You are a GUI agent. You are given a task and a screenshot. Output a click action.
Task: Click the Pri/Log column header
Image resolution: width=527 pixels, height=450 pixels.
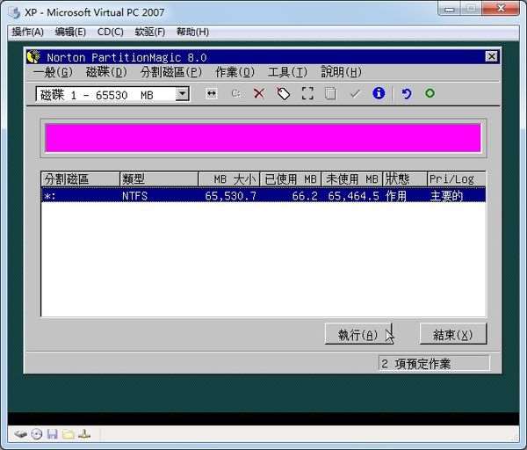point(457,179)
